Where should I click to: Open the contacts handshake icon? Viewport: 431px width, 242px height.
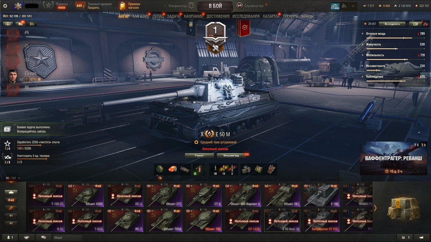pyautogui.click(x=26, y=237)
